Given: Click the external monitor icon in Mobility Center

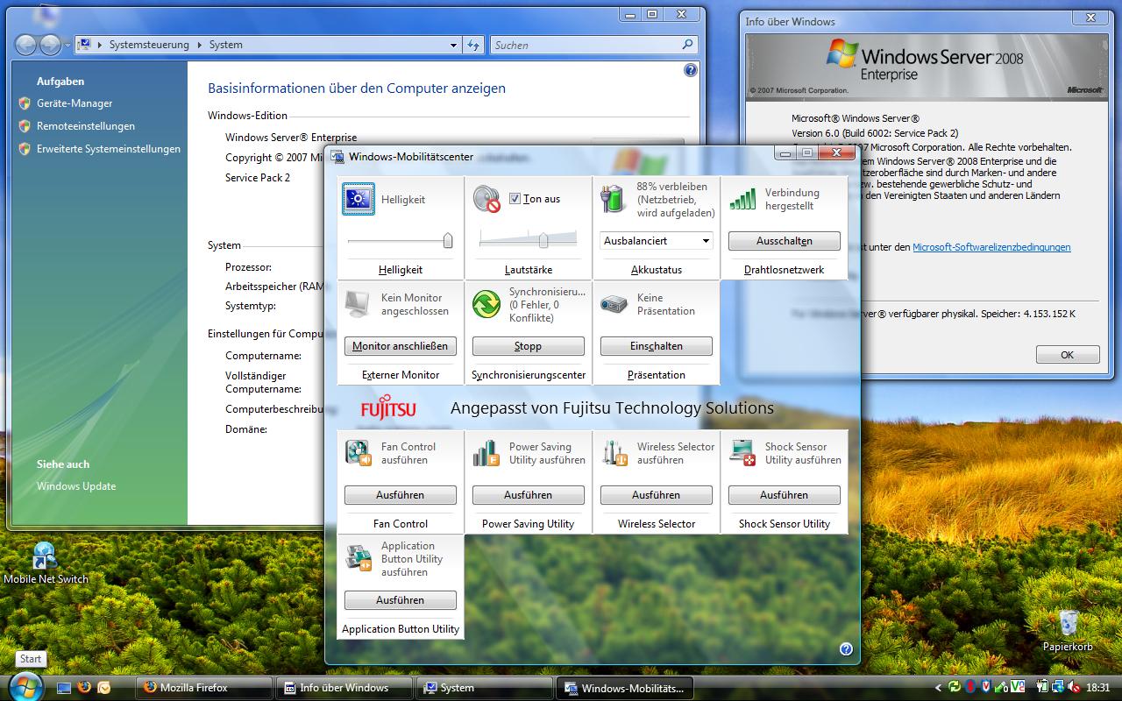Looking at the screenshot, I should point(358,304).
